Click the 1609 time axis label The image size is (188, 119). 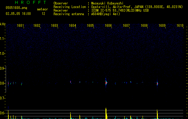[x=162, y=26]
